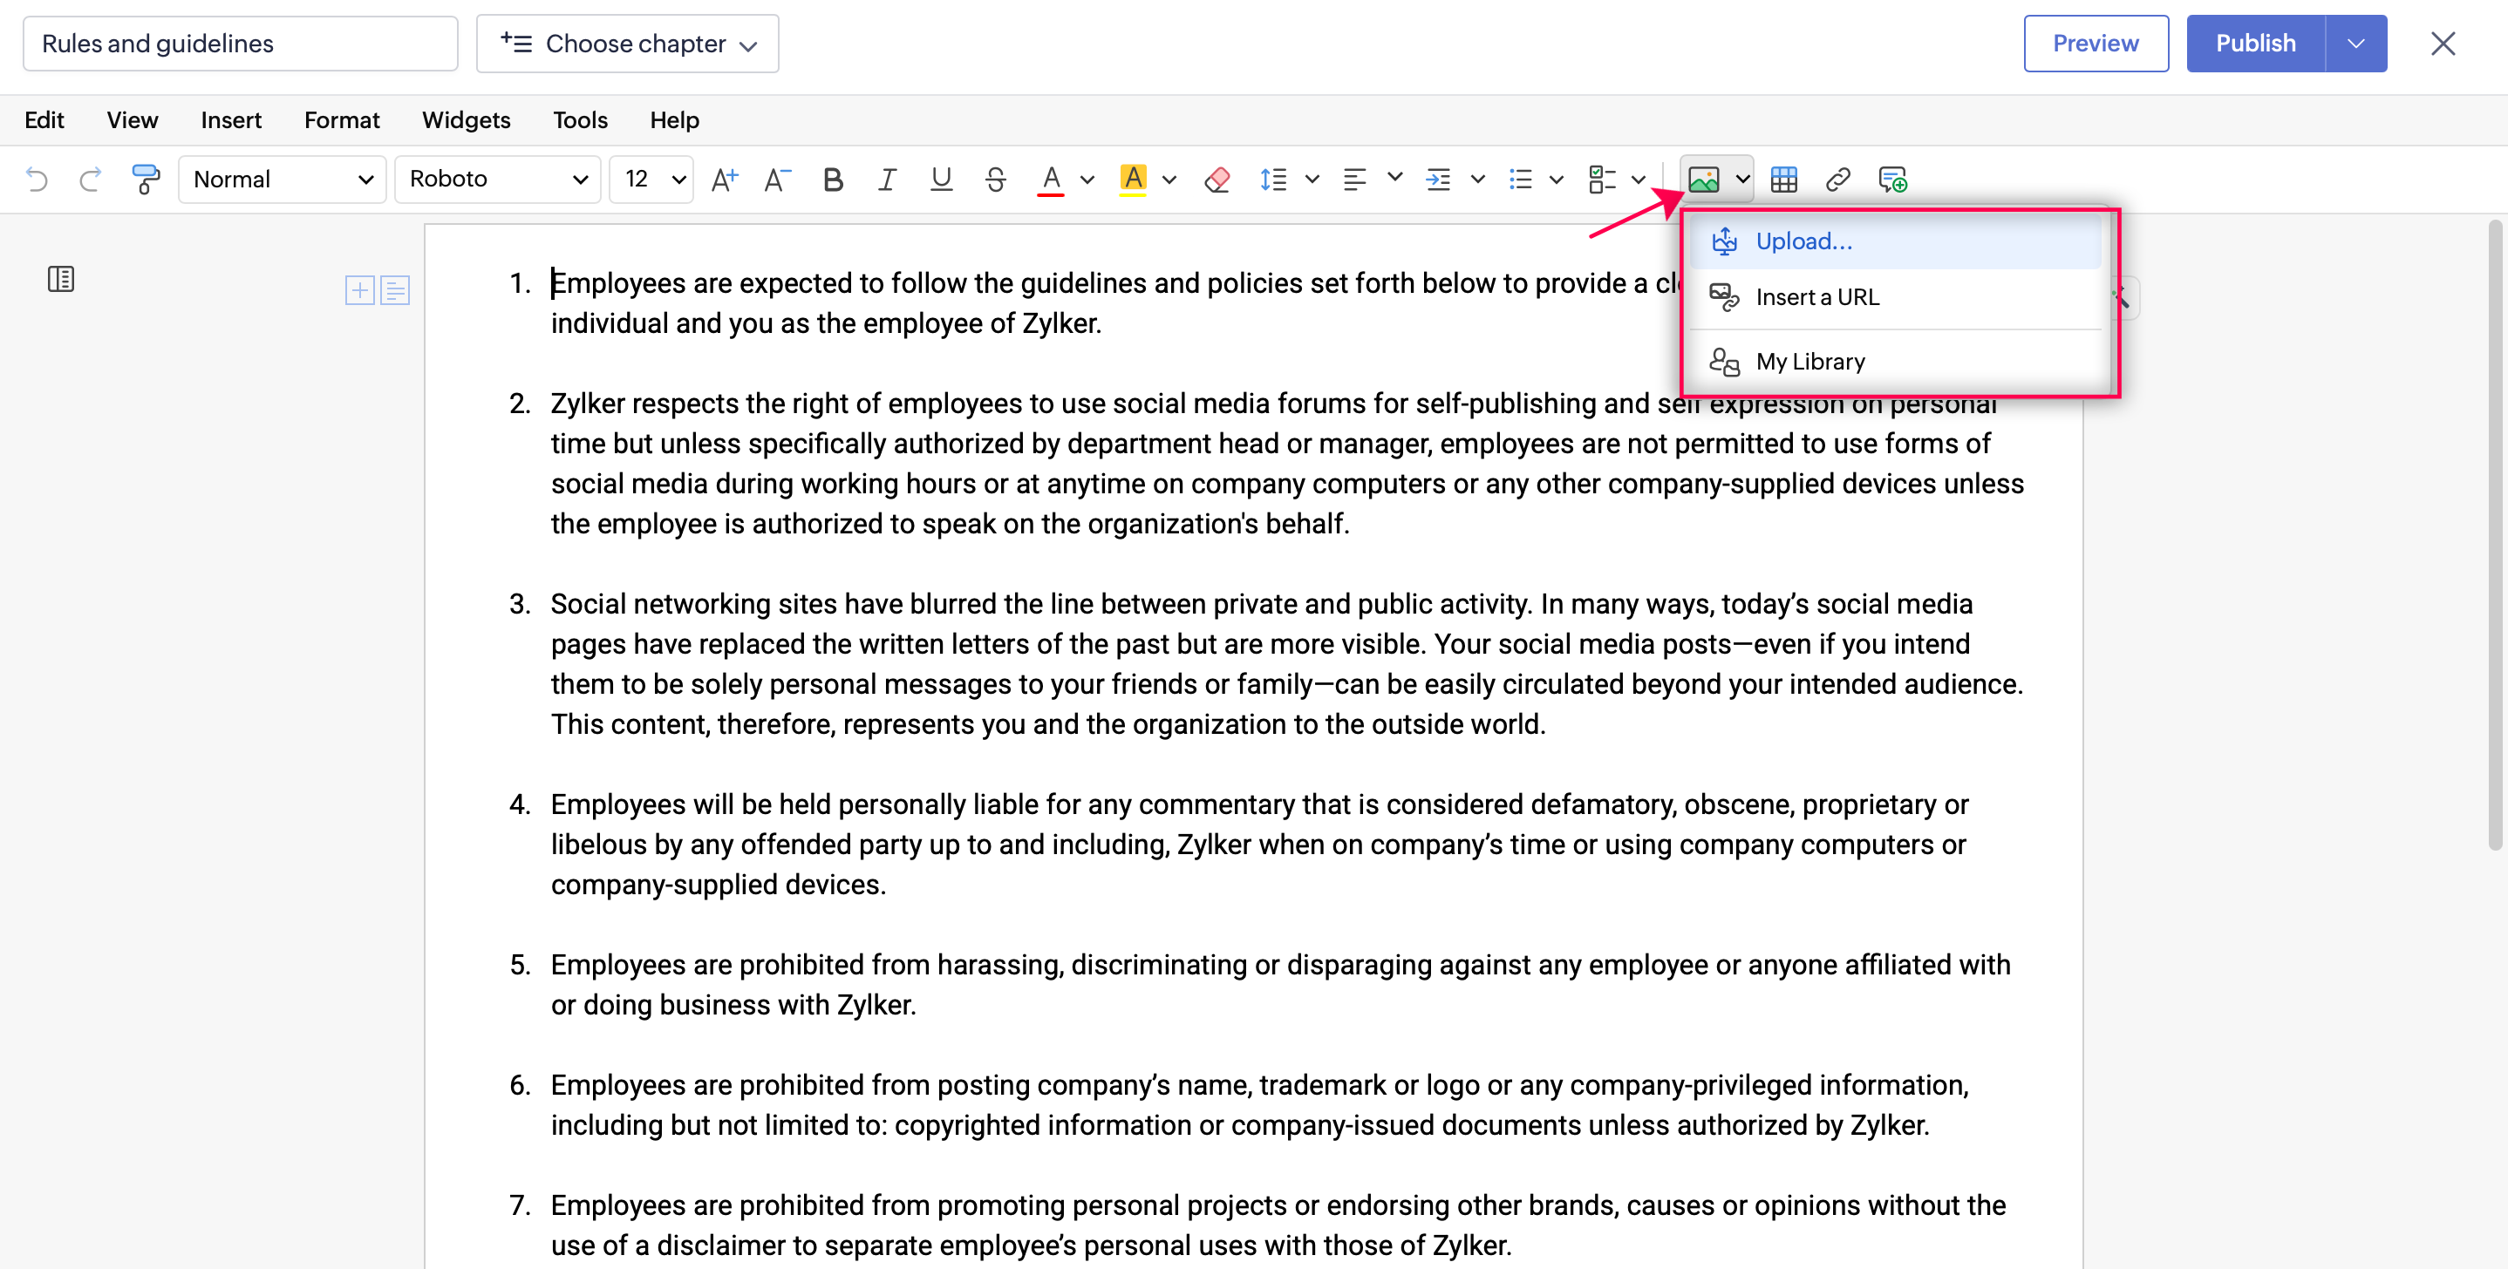
Task: Click the strikethrough icon
Action: [994, 179]
